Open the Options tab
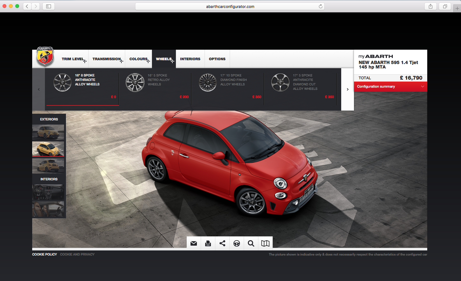This screenshot has width=461, height=281. [x=217, y=59]
